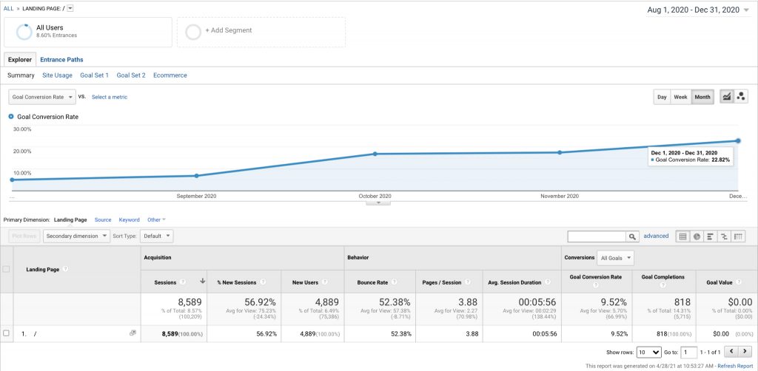Click the advanced filter link

pyautogui.click(x=656, y=236)
